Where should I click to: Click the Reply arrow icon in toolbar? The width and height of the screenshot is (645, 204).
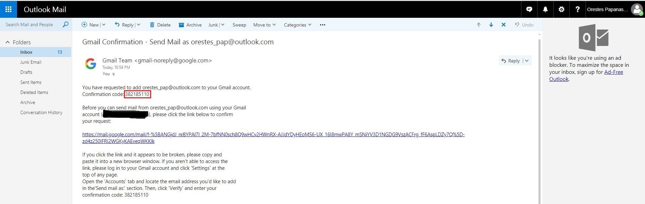[117, 24]
